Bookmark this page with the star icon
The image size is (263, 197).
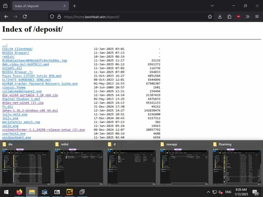[210, 17]
